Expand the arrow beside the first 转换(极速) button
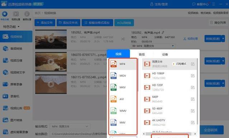229x138 pixels. click(x=223, y=39)
